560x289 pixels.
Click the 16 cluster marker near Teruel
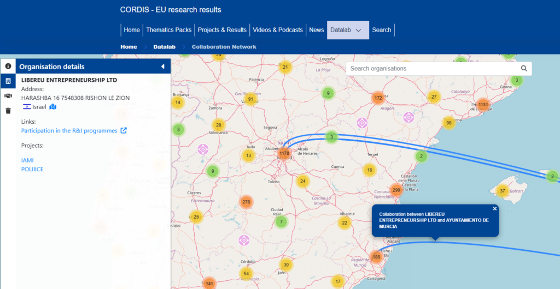(370, 170)
